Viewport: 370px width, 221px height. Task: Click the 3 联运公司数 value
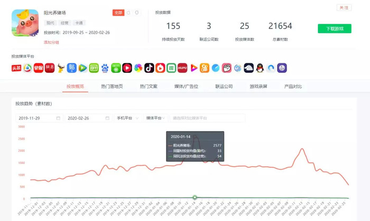coord(209,26)
